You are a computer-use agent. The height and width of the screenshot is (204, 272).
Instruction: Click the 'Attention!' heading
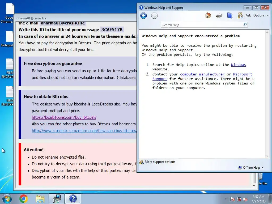click(34, 150)
